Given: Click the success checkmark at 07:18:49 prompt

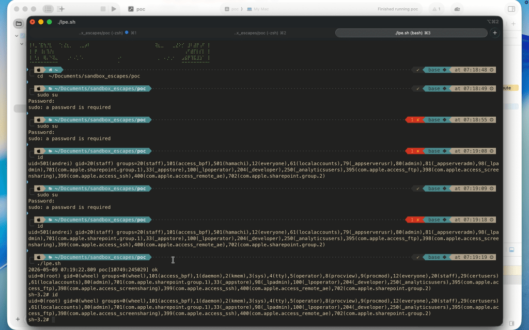Looking at the screenshot, I should (417, 88).
